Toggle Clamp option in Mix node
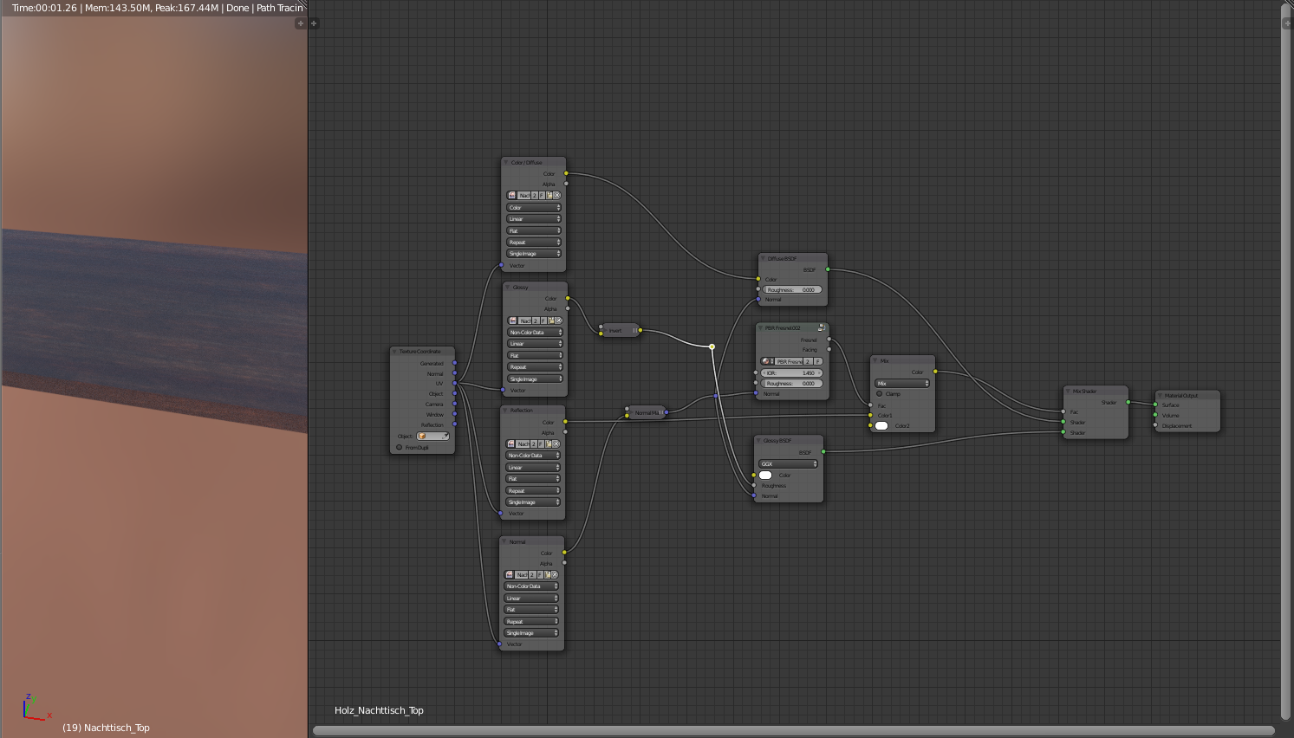Viewport: 1294px width, 738px height. coord(879,393)
